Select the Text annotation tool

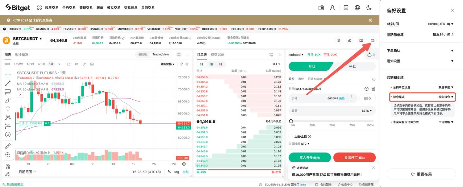pyautogui.click(x=7, y=109)
